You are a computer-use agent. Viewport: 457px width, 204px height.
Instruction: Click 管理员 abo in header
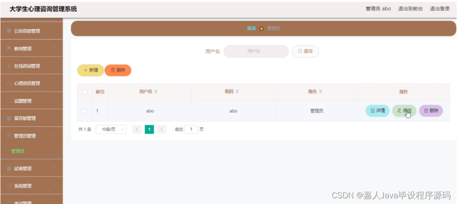tap(378, 9)
